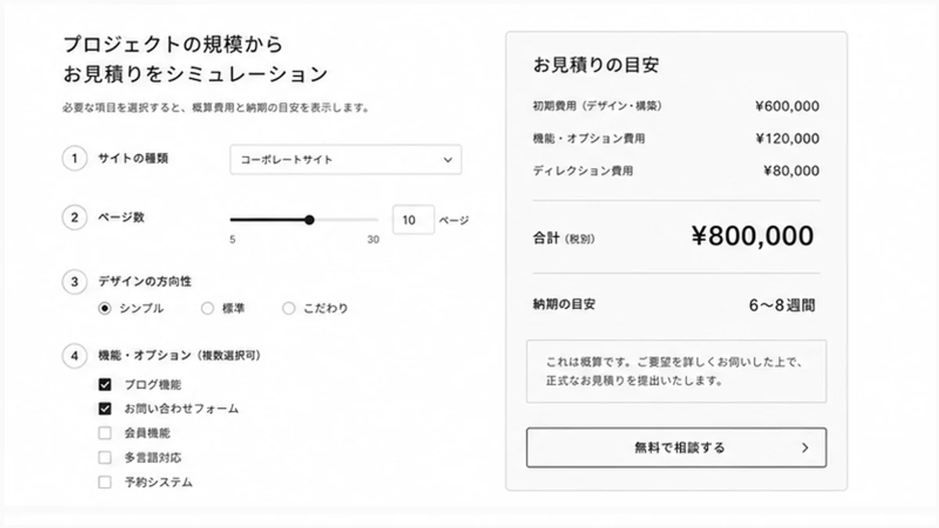This screenshot has height=528, width=939.
Task: Click the 無料で相談する button
Action: pyautogui.click(x=676, y=447)
